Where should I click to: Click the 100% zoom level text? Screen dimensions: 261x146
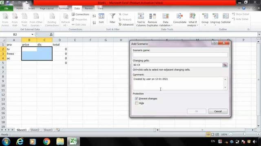click(224, 135)
